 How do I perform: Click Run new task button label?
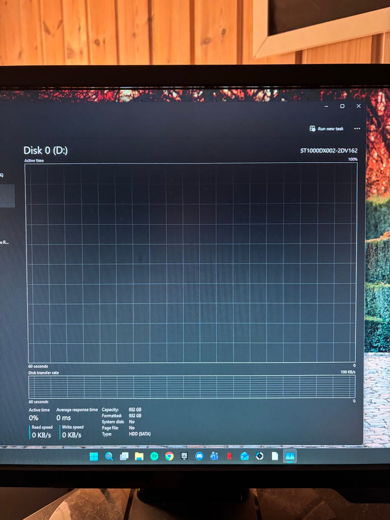click(331, 129)
